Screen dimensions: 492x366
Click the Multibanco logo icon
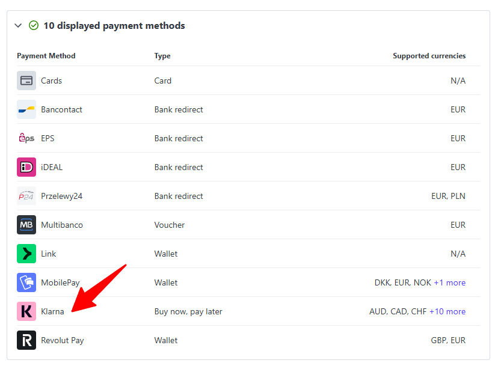tap(26, 225)
